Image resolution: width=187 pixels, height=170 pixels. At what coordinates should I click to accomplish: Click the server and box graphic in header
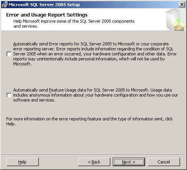[175, 20]
